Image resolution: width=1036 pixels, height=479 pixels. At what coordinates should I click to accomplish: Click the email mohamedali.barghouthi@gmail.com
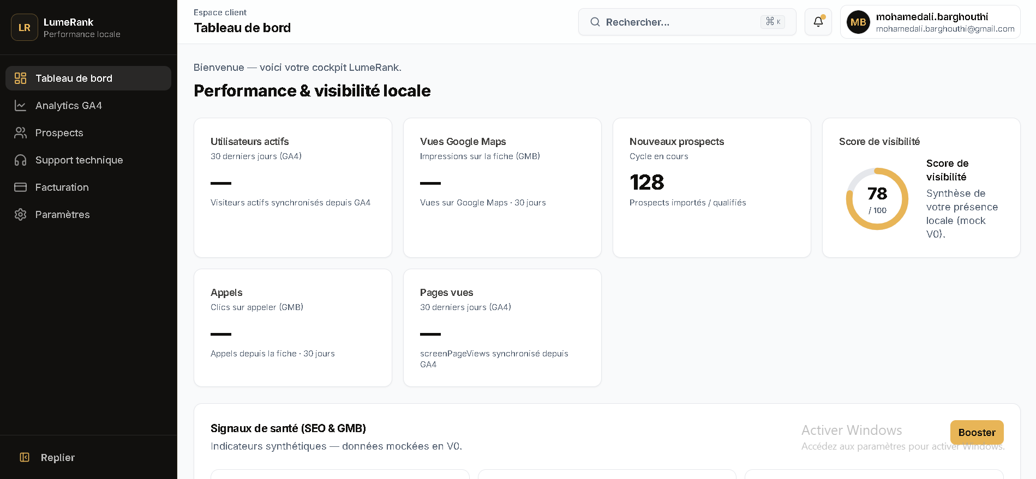pyautogui.click(x=945, y=29)
